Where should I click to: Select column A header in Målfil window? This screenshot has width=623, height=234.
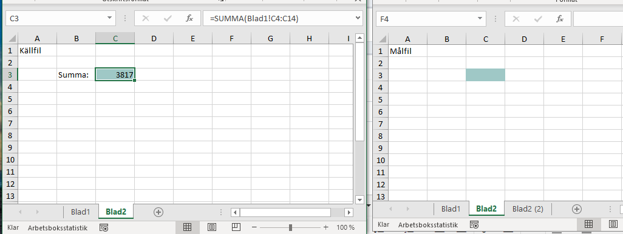(x=407, y=38)
